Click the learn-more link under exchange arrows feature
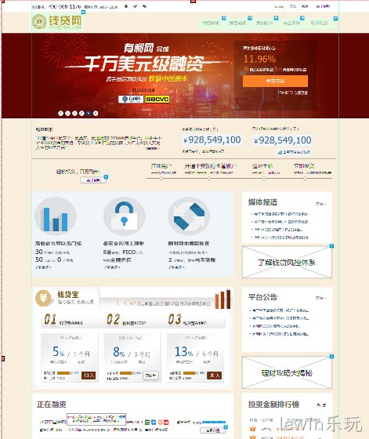This screenshot has width=369, height=439. click(176, 267)
